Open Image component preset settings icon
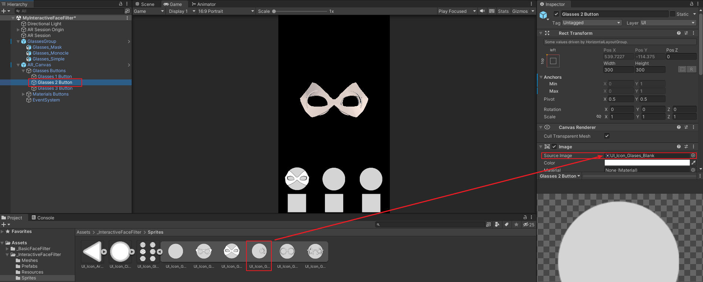 (x=686, y=146)
